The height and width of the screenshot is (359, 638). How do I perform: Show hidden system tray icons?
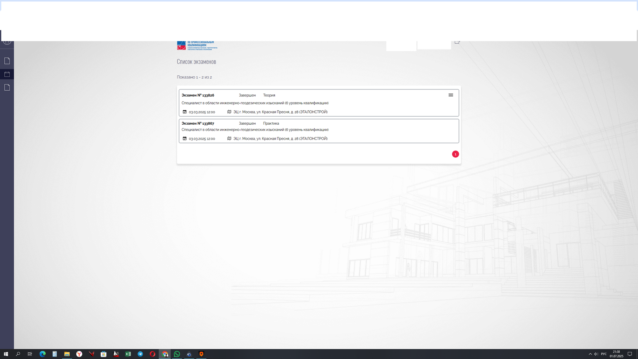pos(590,354)
